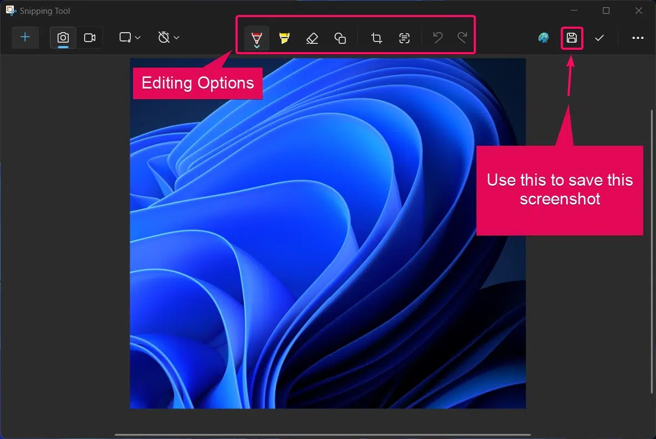
Task: Undo the last edit
Action: pyautogui.click(x=438, y=38)
